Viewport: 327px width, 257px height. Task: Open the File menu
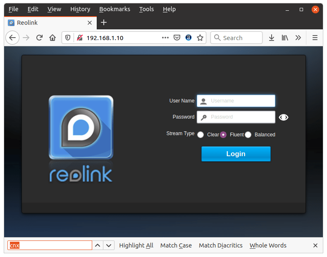tap(13, 9)
